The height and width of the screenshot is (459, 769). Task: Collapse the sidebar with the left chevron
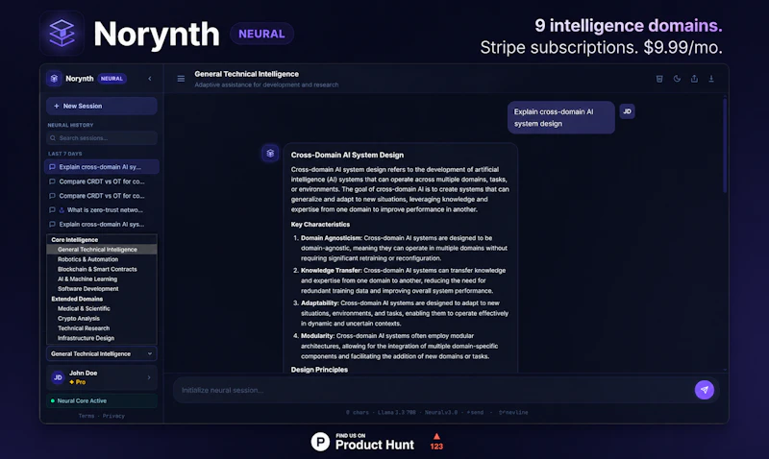point(150,79)
